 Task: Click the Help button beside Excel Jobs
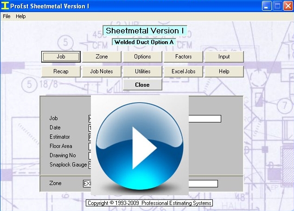(x=224, y=71)
